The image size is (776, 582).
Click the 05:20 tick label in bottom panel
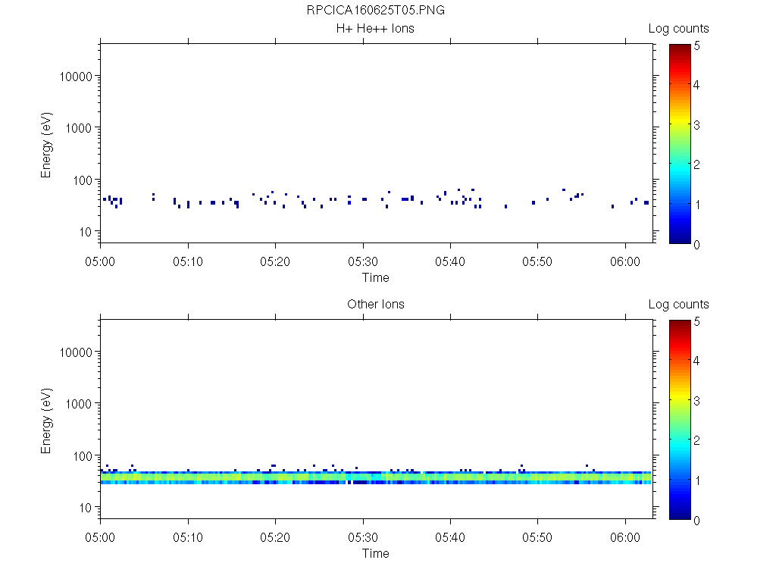275,537
